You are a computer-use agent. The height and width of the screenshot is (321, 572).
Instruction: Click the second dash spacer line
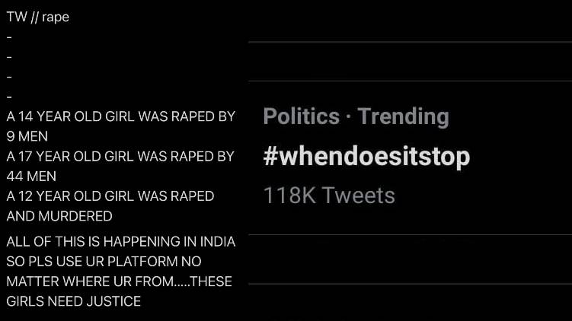pyautogui.click(x=9, y=57)
